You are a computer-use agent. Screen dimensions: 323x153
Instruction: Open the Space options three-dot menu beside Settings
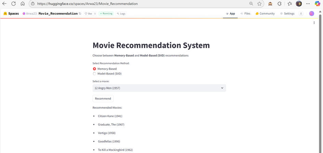[x=301, y=14]
